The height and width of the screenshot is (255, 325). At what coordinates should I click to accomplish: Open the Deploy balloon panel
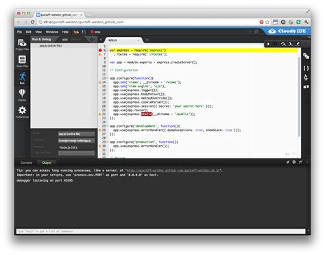click(x=22, y=95)
